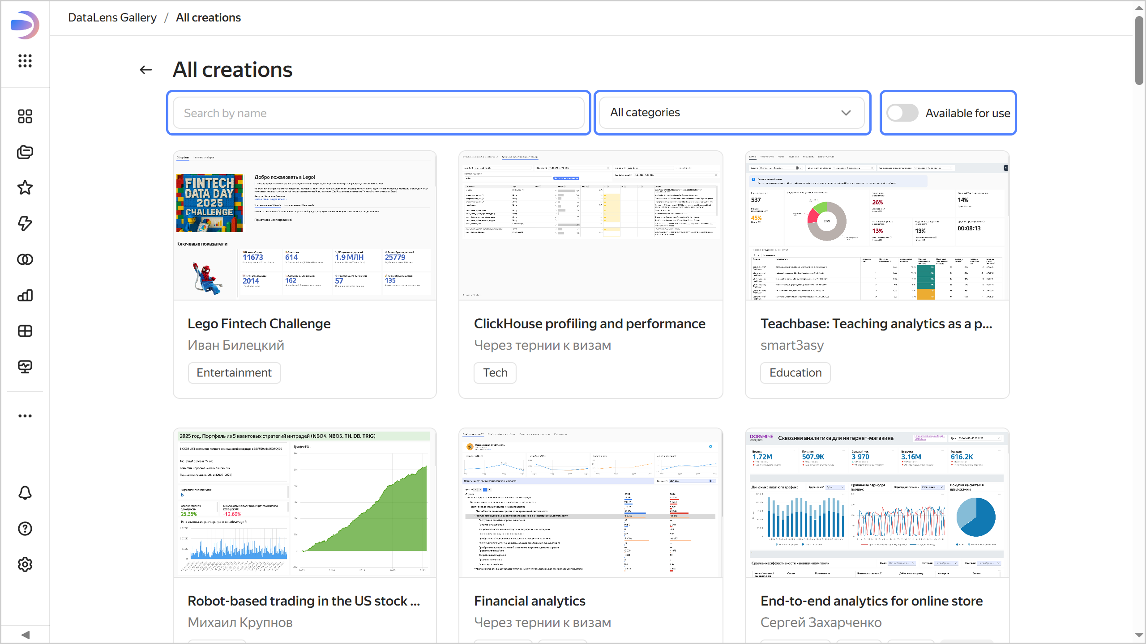This screenshot has width=1146, height=644.
Task: Open the help question mark icon
Action: pyautogui.click(x=25, y=529)
